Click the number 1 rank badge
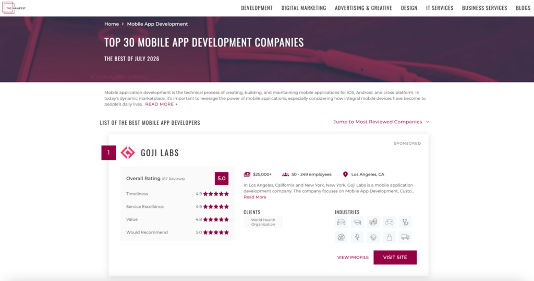Screen dimensions: 534x281 [x=108, y=153]
